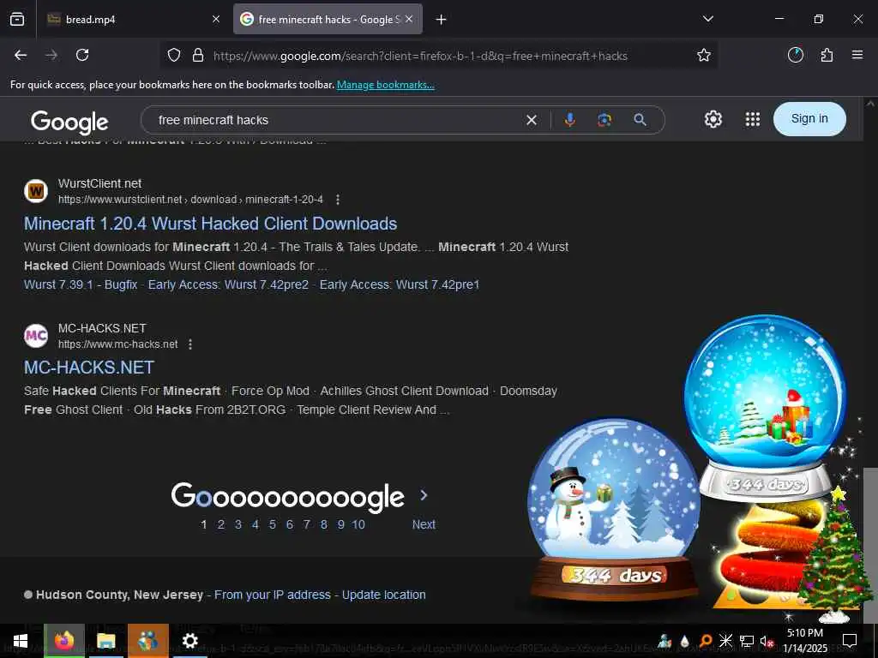Clear the search query with X

pos(532,120)
